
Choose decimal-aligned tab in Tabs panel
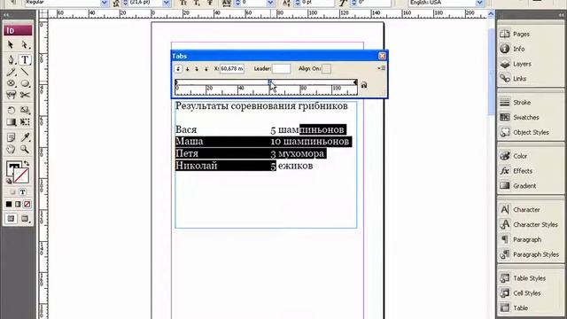click(x=206, y=69)
